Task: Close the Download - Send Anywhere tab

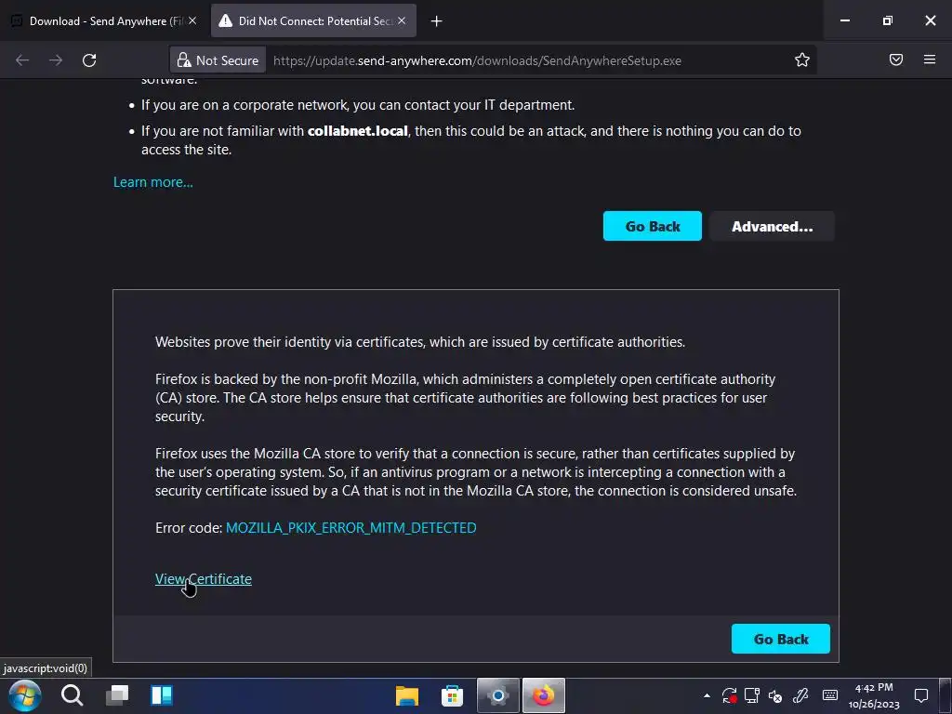Action: 192,20
